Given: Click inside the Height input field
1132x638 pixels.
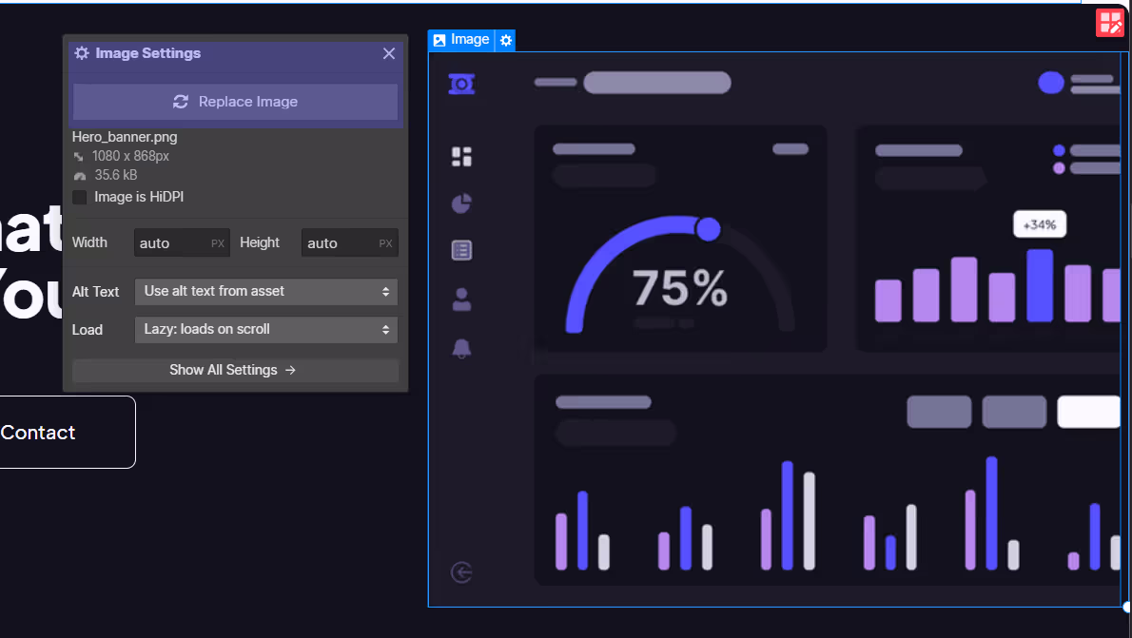Looking at the screenshot, I should coord(349,242).
